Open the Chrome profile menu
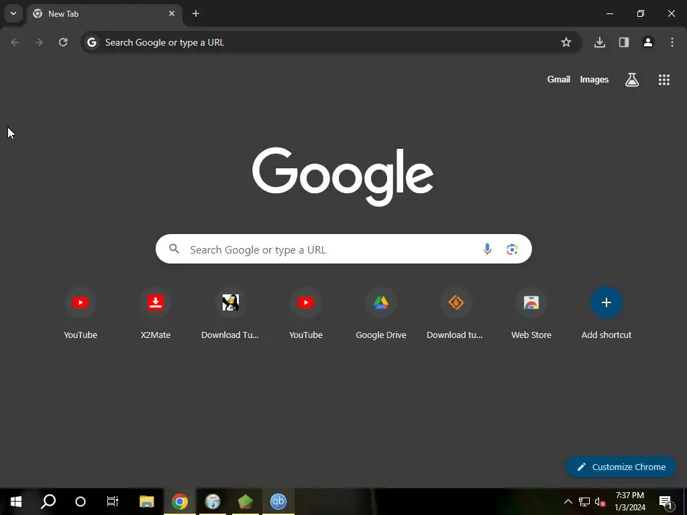687x515 pixels. [648, 42]
